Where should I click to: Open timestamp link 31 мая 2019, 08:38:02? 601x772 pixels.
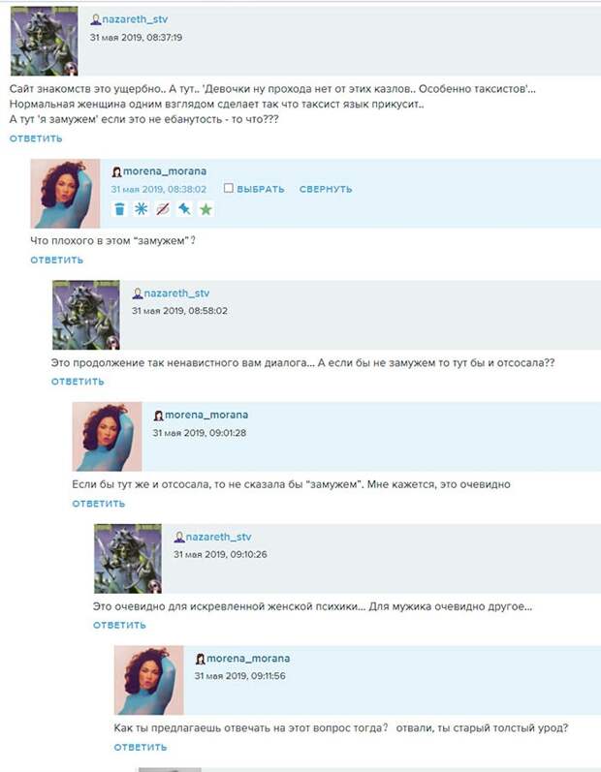159,189
